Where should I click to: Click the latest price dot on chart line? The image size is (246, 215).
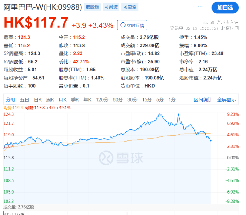(x=211, y=140)
